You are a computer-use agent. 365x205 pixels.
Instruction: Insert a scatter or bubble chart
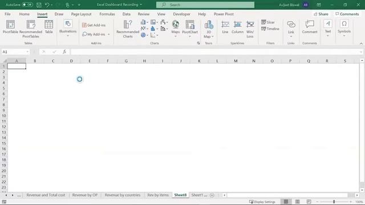[x=154, y=35]
